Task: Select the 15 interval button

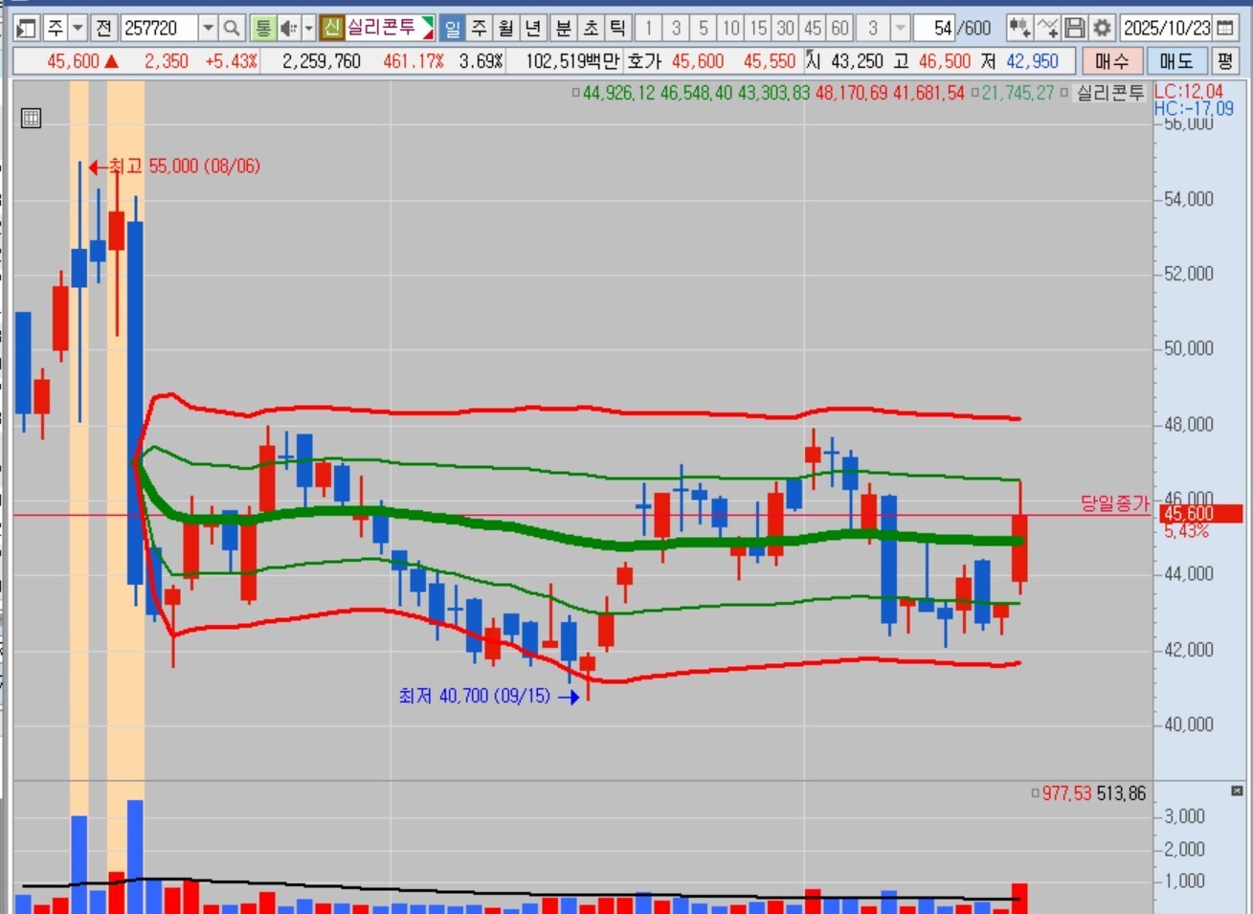Action: [x=759, y=28]
